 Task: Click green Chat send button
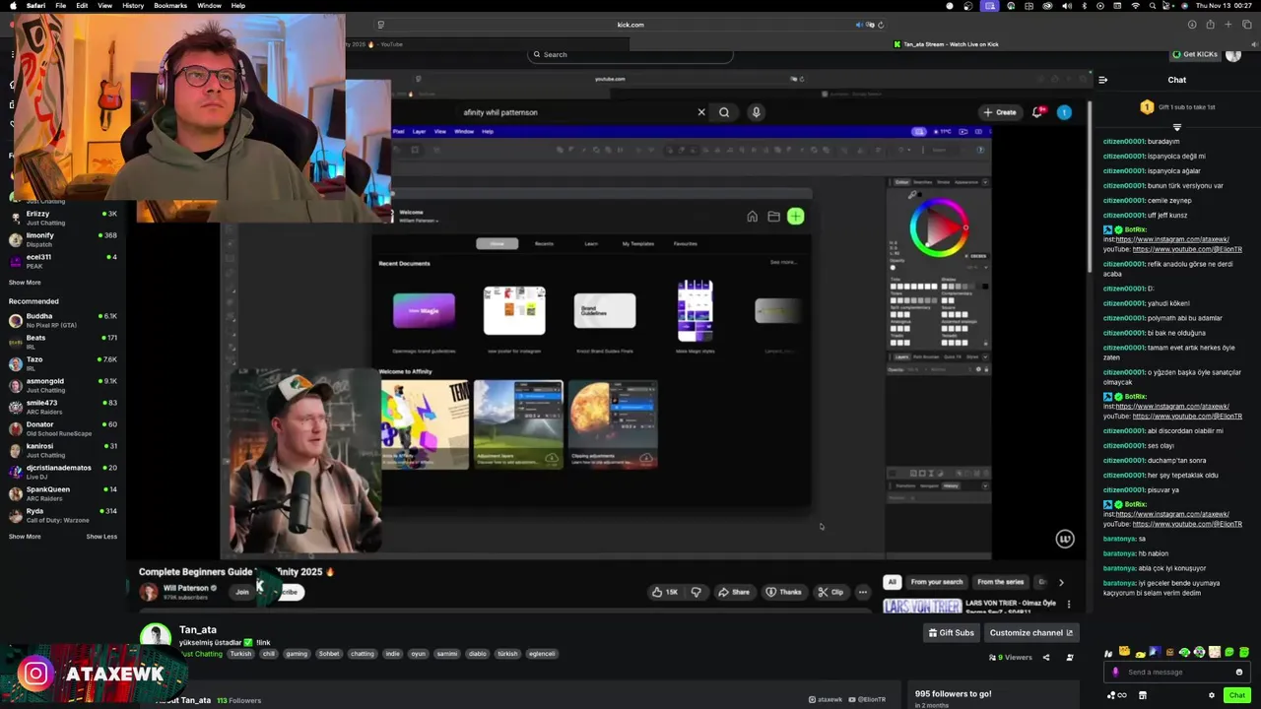point(1236,695)
